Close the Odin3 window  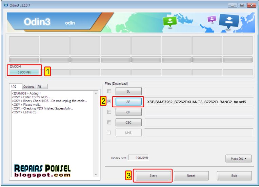pyautogui.click(x=252, y=5)
